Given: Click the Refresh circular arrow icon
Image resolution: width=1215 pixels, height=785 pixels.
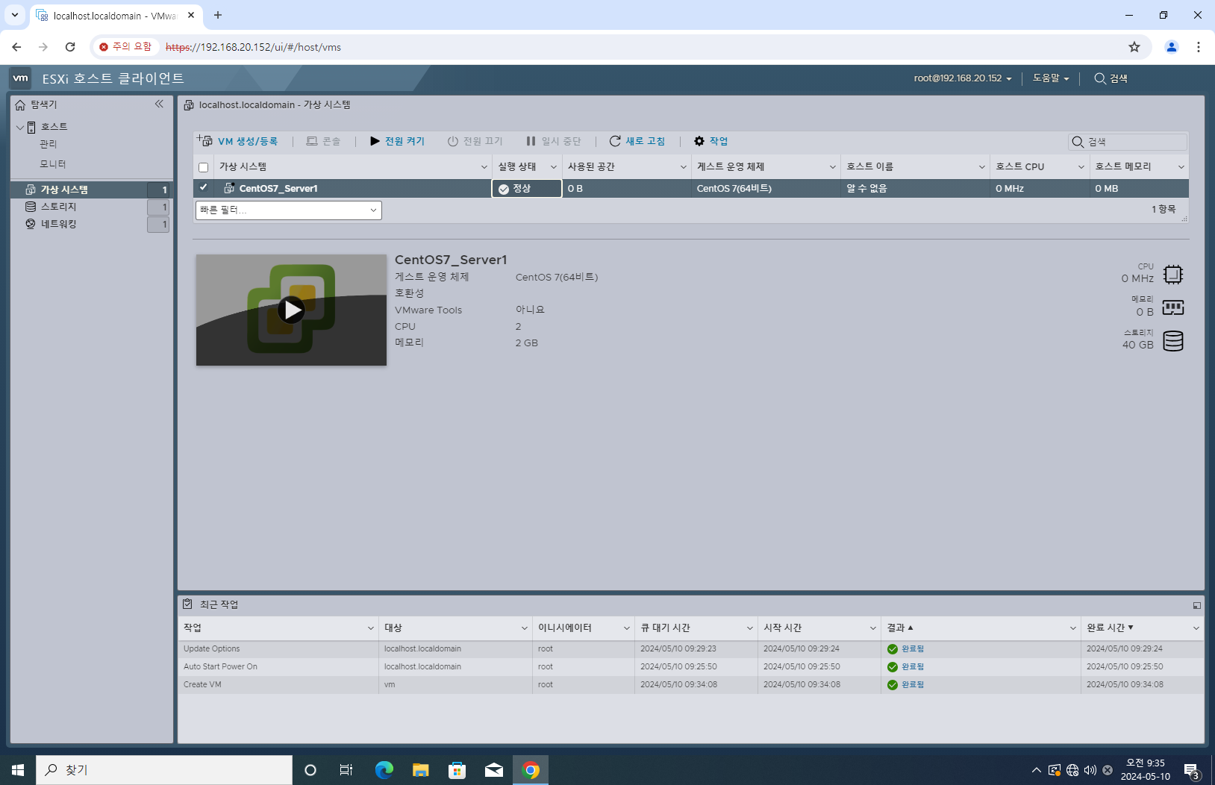Looking at the screenshot, I should [615, 141].
